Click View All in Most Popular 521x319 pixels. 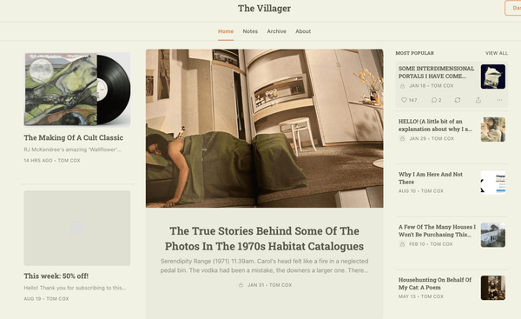[497, 53]
